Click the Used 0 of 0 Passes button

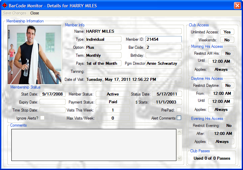[x=212, y=158]
